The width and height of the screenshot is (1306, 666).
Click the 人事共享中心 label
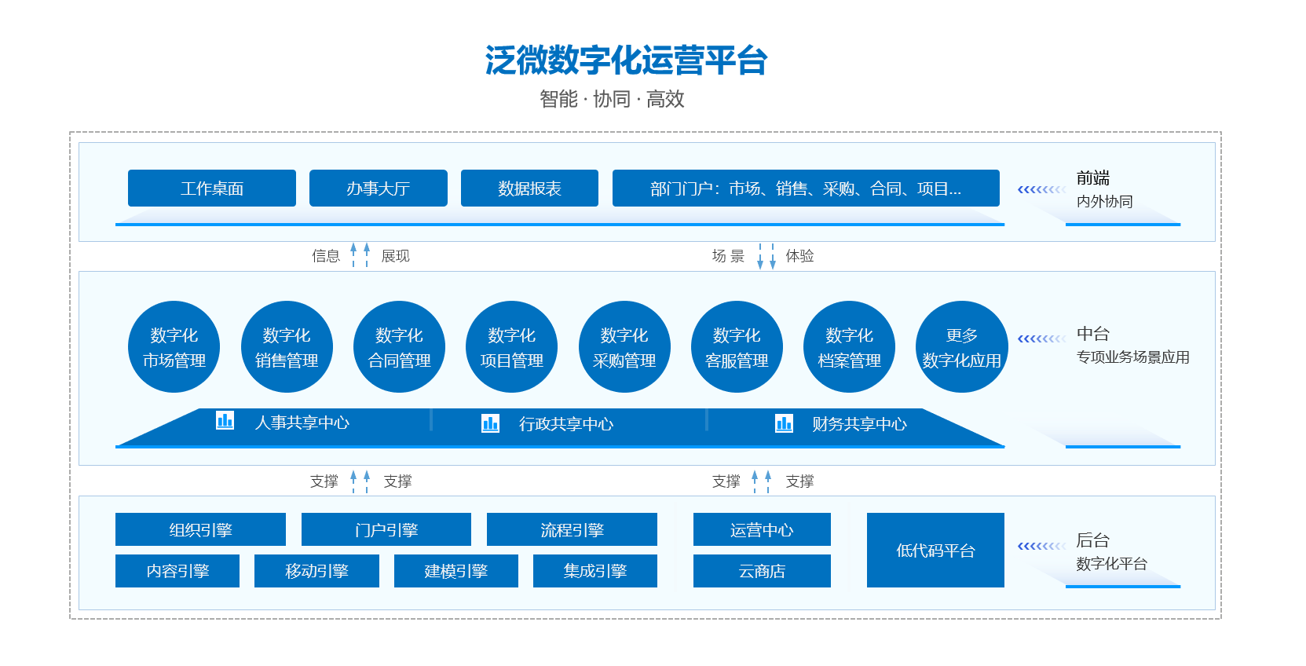pyautogui.click(x=302, y=423)
